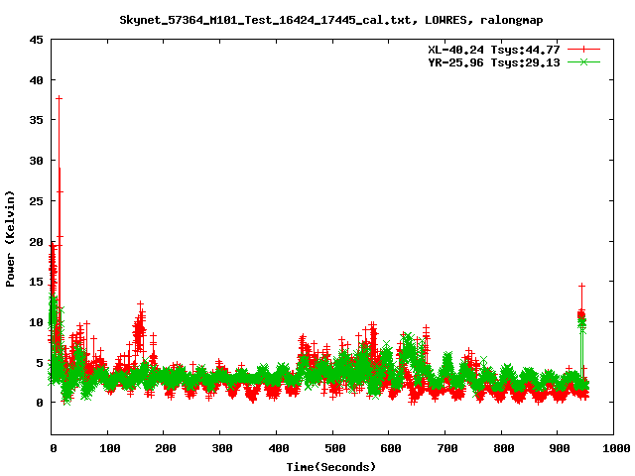Click y-axis tick label 35
Viewport: 635px width, 476px height.
pos(36,120)
